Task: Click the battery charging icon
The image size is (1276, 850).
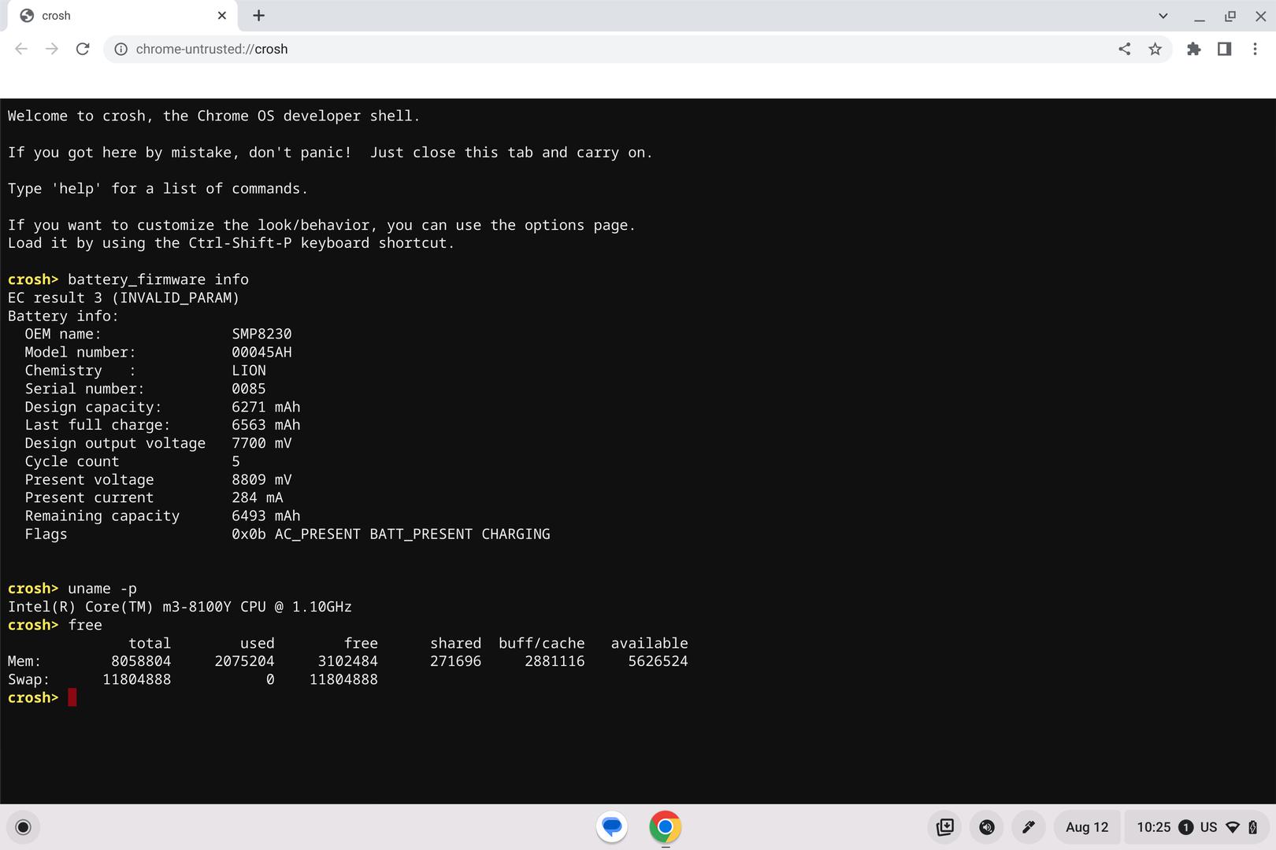Action: pos(1253,827)
